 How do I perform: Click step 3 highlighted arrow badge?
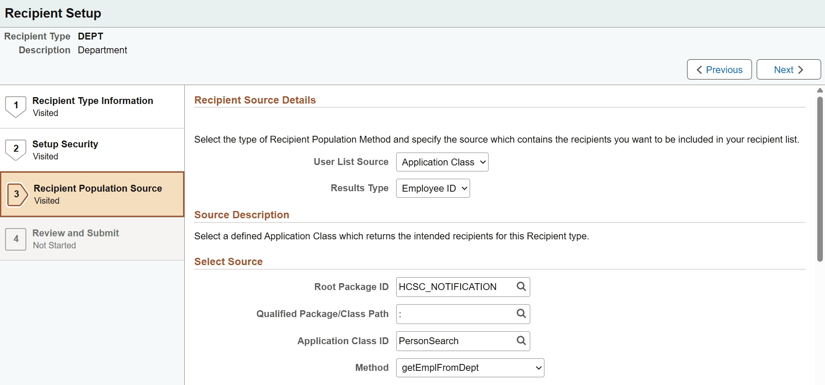point(17,194)
